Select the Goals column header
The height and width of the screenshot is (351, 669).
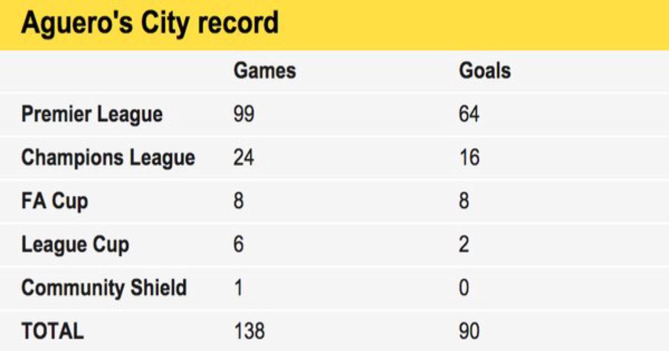pos(484,71)
